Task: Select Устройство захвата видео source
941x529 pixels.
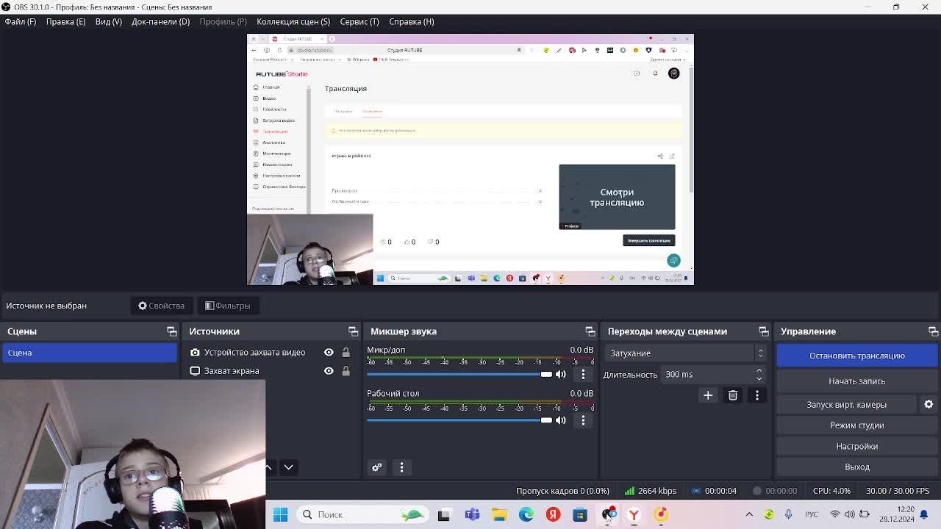Action: (x=254, y=352)
